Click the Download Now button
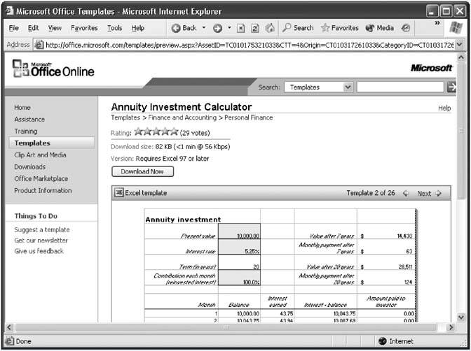Viewport: 471px width, 351px height. (142, 171)
